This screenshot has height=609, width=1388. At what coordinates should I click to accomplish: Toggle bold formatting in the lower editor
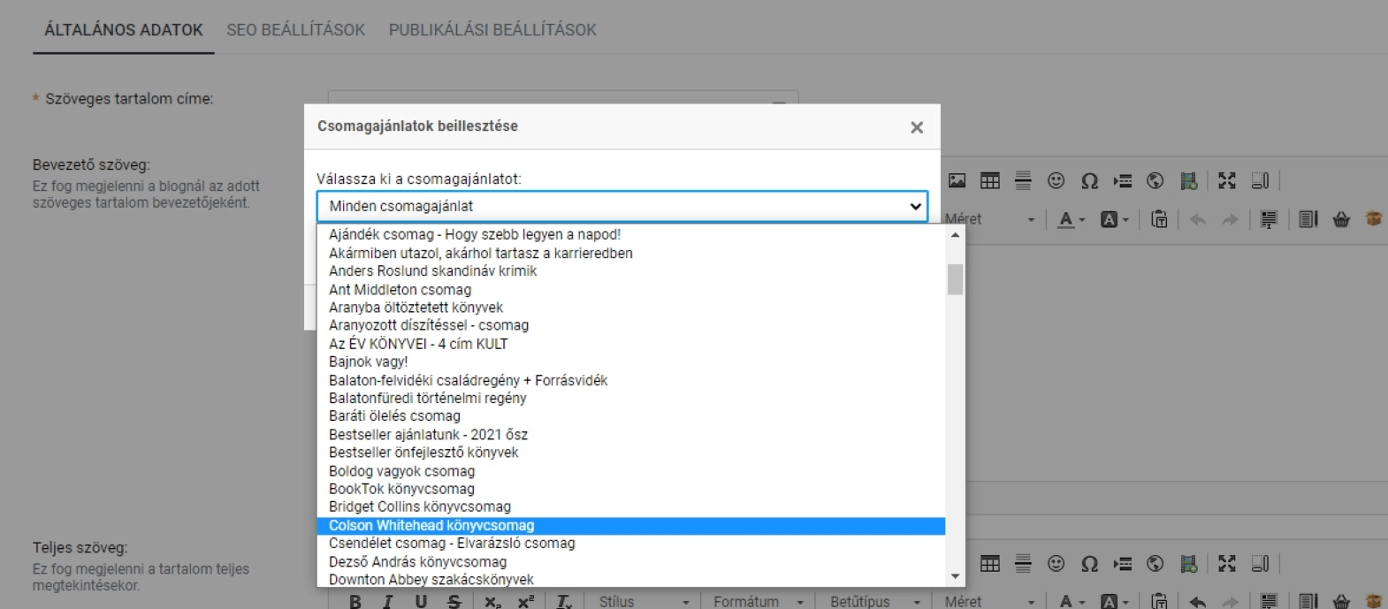355,601
